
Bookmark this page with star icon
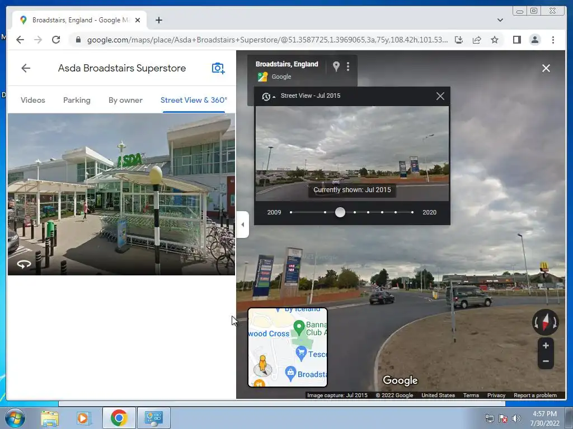[x=495, y=40]
